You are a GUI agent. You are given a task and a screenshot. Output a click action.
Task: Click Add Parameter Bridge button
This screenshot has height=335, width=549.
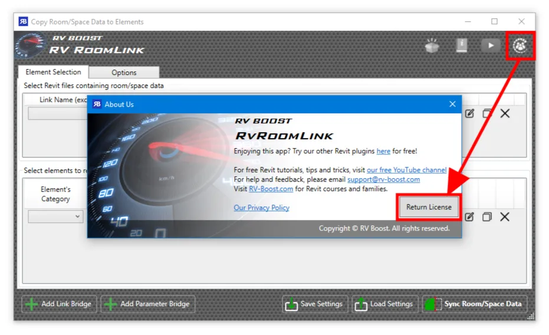point(148,304)
